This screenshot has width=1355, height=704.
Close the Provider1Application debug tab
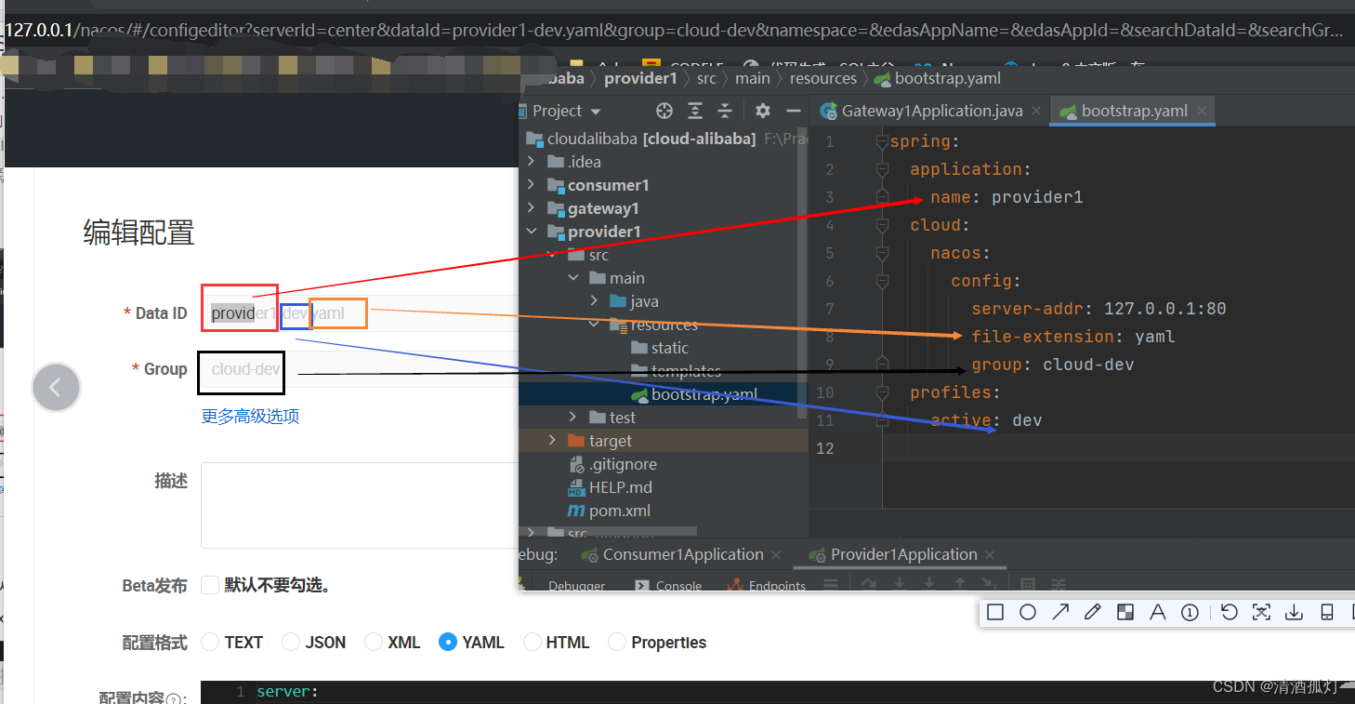coord(990,554)
